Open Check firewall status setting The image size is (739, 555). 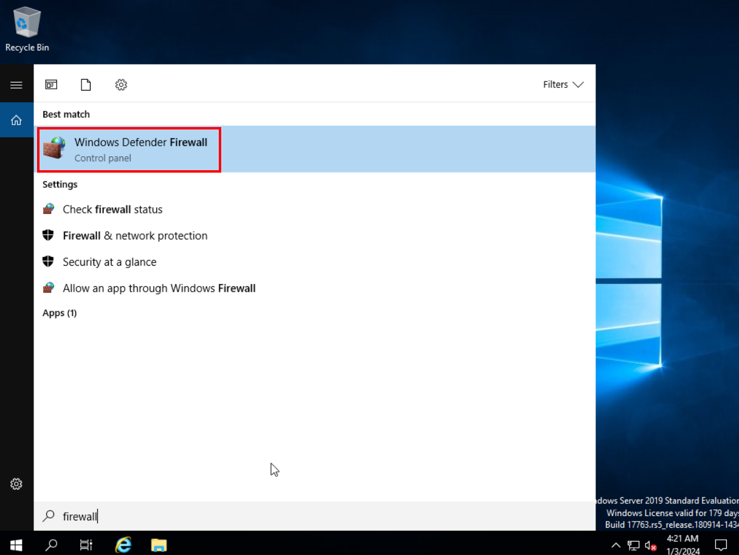pyautogui.click(x=112, y=209)
